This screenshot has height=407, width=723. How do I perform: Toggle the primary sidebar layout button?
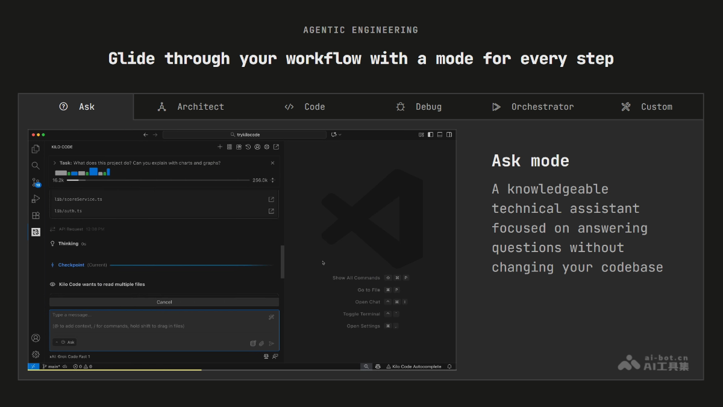pos(430,134)
